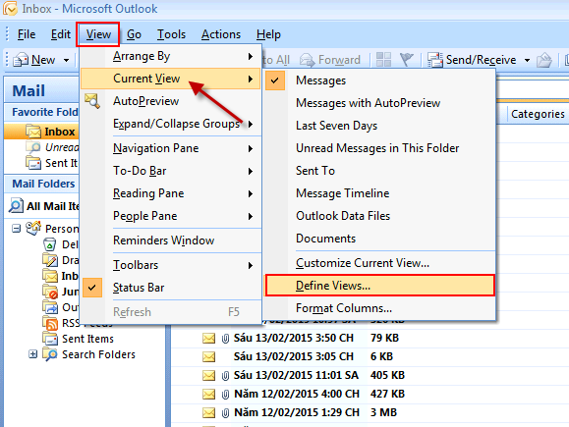Open Customize Current View dialog
Screen dimensions: 569x427
(x=379, y=263)
